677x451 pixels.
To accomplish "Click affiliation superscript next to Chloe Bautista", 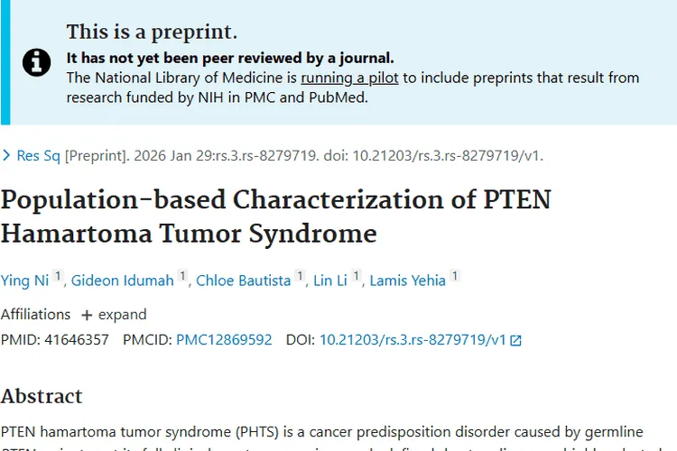I will coord(301,277).
